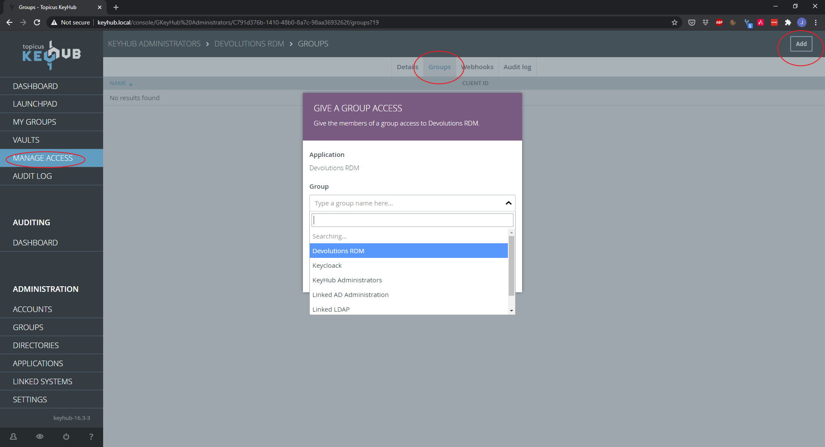
Task: Click KeyHub Administrators breadcrumb
Action: 154,44
